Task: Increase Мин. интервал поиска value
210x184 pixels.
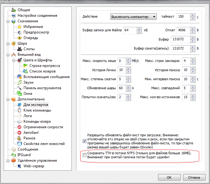Action: (193, 78)
